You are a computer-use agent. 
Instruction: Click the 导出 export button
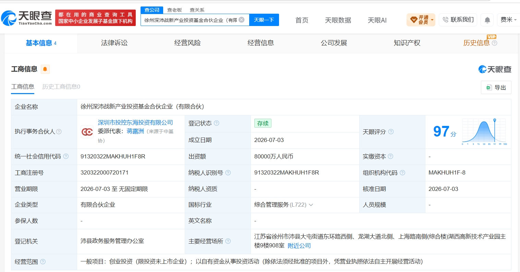[496, 88]
